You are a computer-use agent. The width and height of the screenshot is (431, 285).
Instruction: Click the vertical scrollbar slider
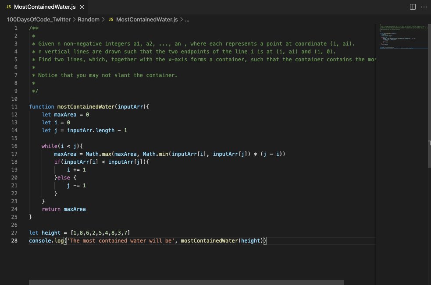point(429,95)
